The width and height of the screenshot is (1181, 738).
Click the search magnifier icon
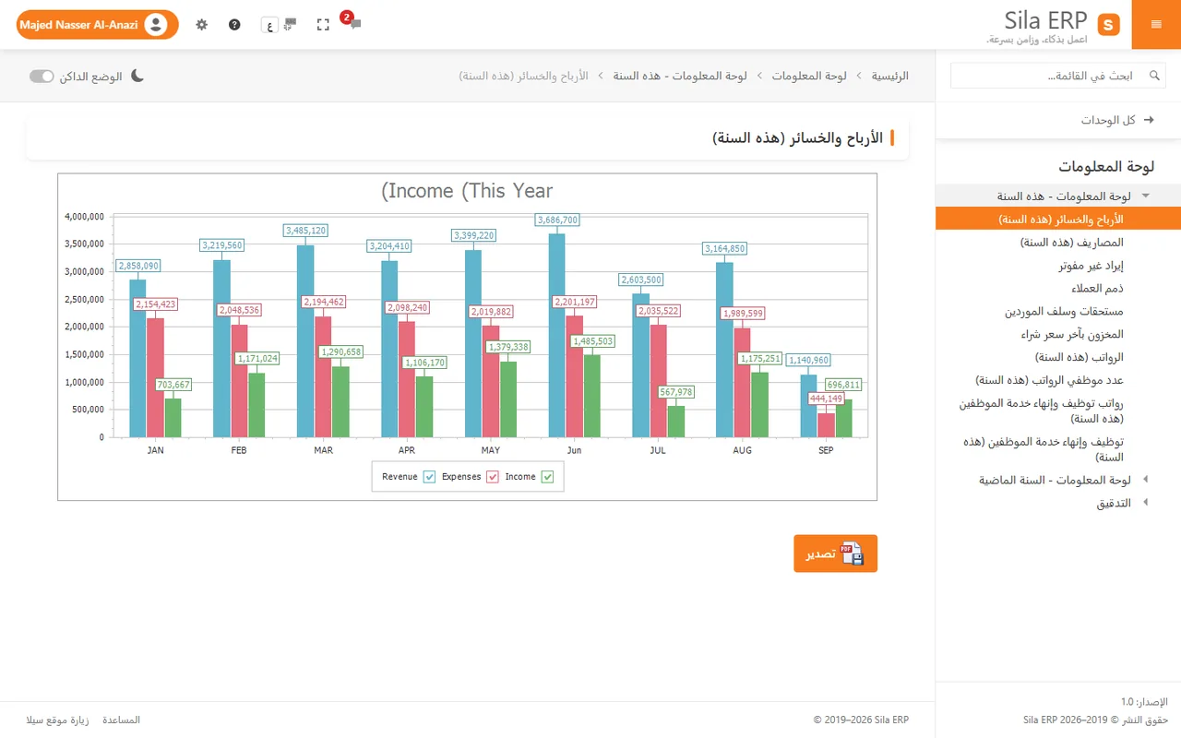[1153, 76]
